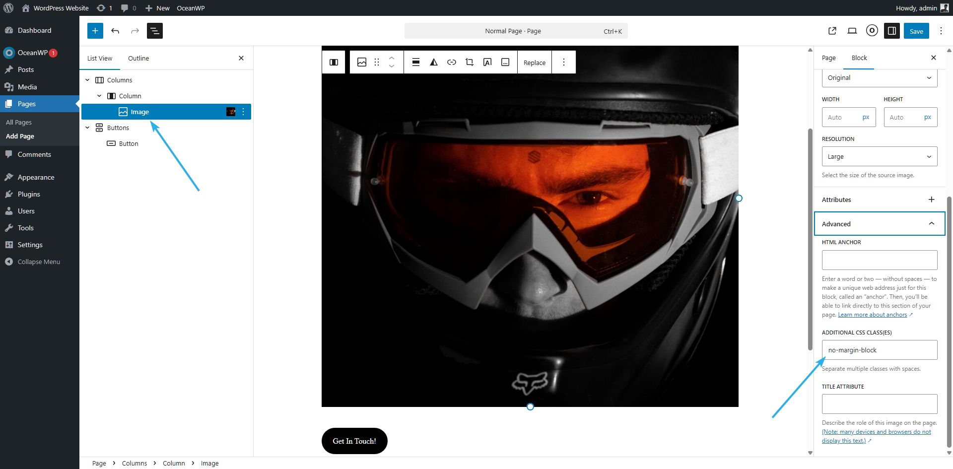Open the Resolution dropdown showing Large

point(880,156)
